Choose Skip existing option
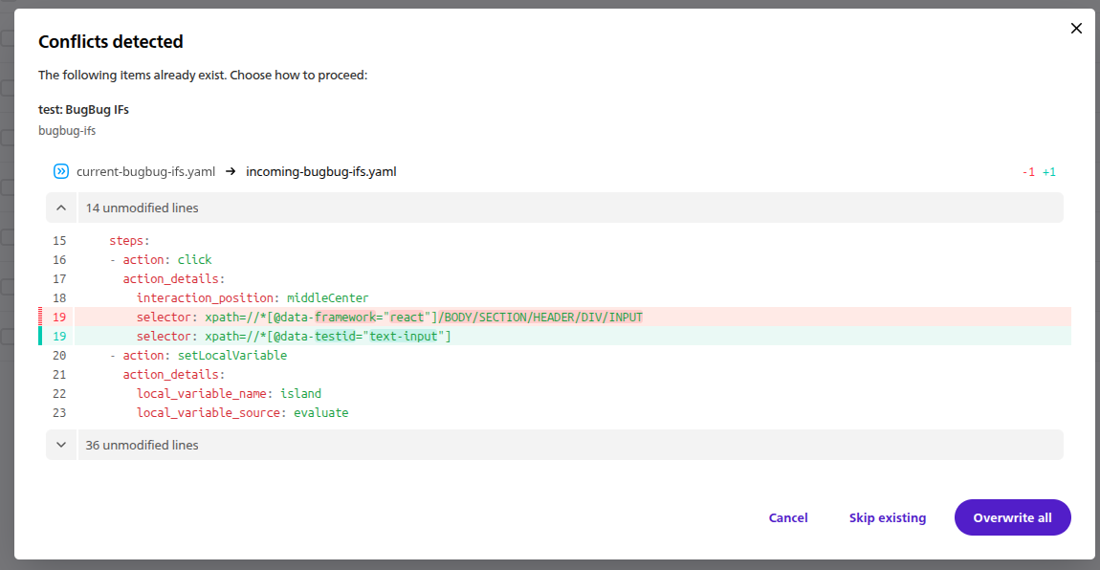This screenshot has height=570, width=1100. (x=888, y=517)
